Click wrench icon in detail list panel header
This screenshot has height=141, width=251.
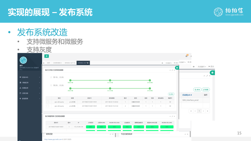(172, 116)
